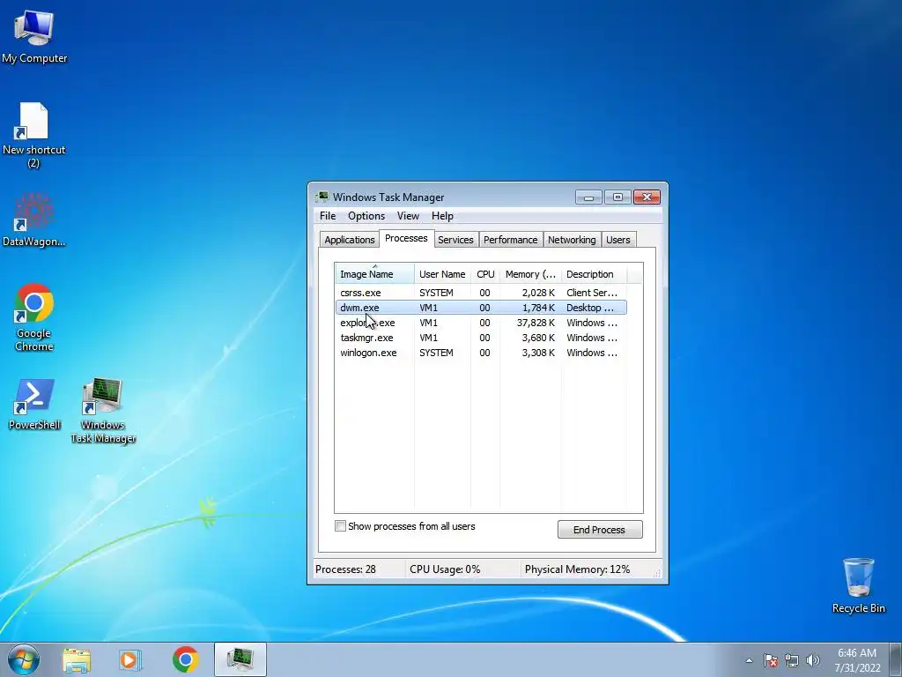902x677 pixels.
Task: Click the Task Manager taskbar button
Action: pyautogui.click(x=240, y=659)
